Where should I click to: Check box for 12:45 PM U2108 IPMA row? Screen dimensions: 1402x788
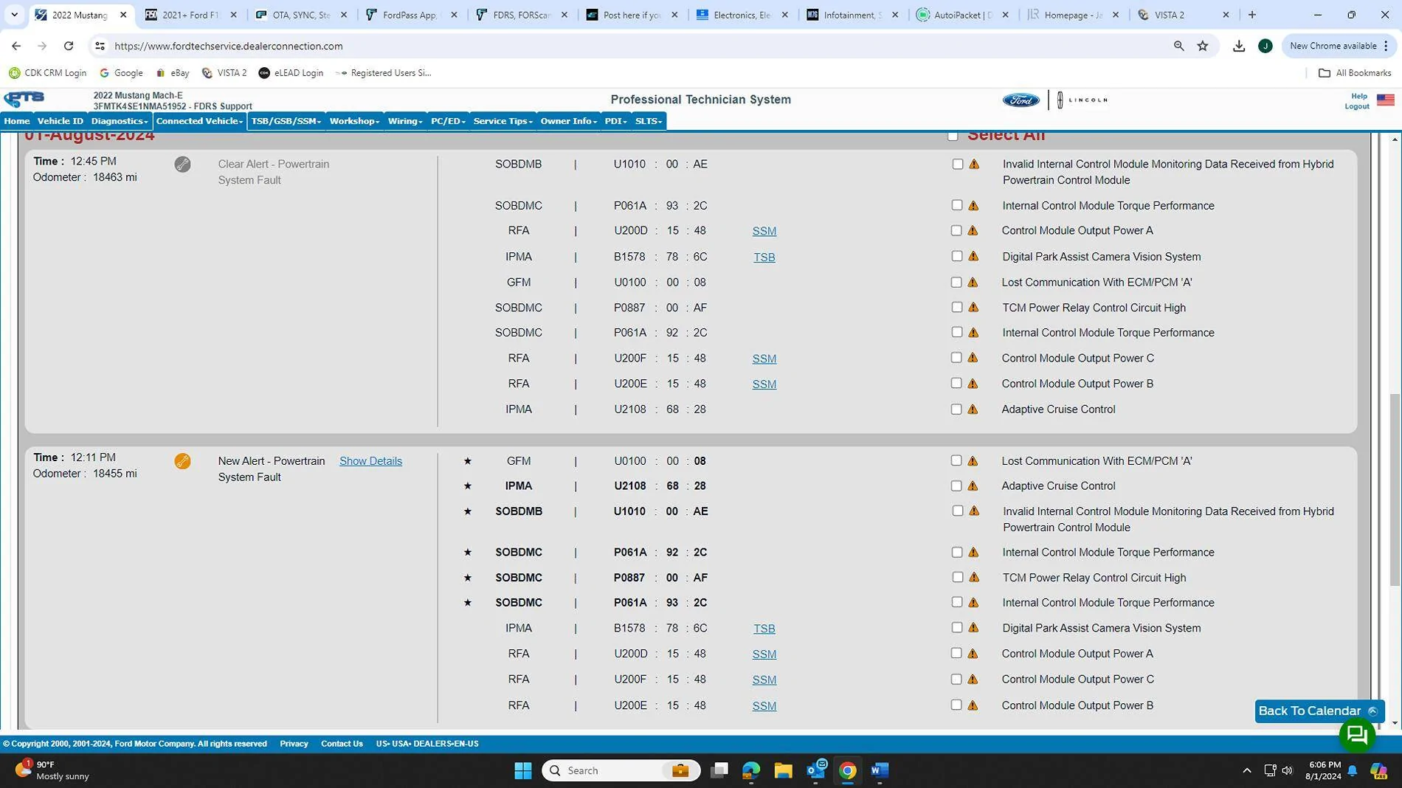point(956,409)
